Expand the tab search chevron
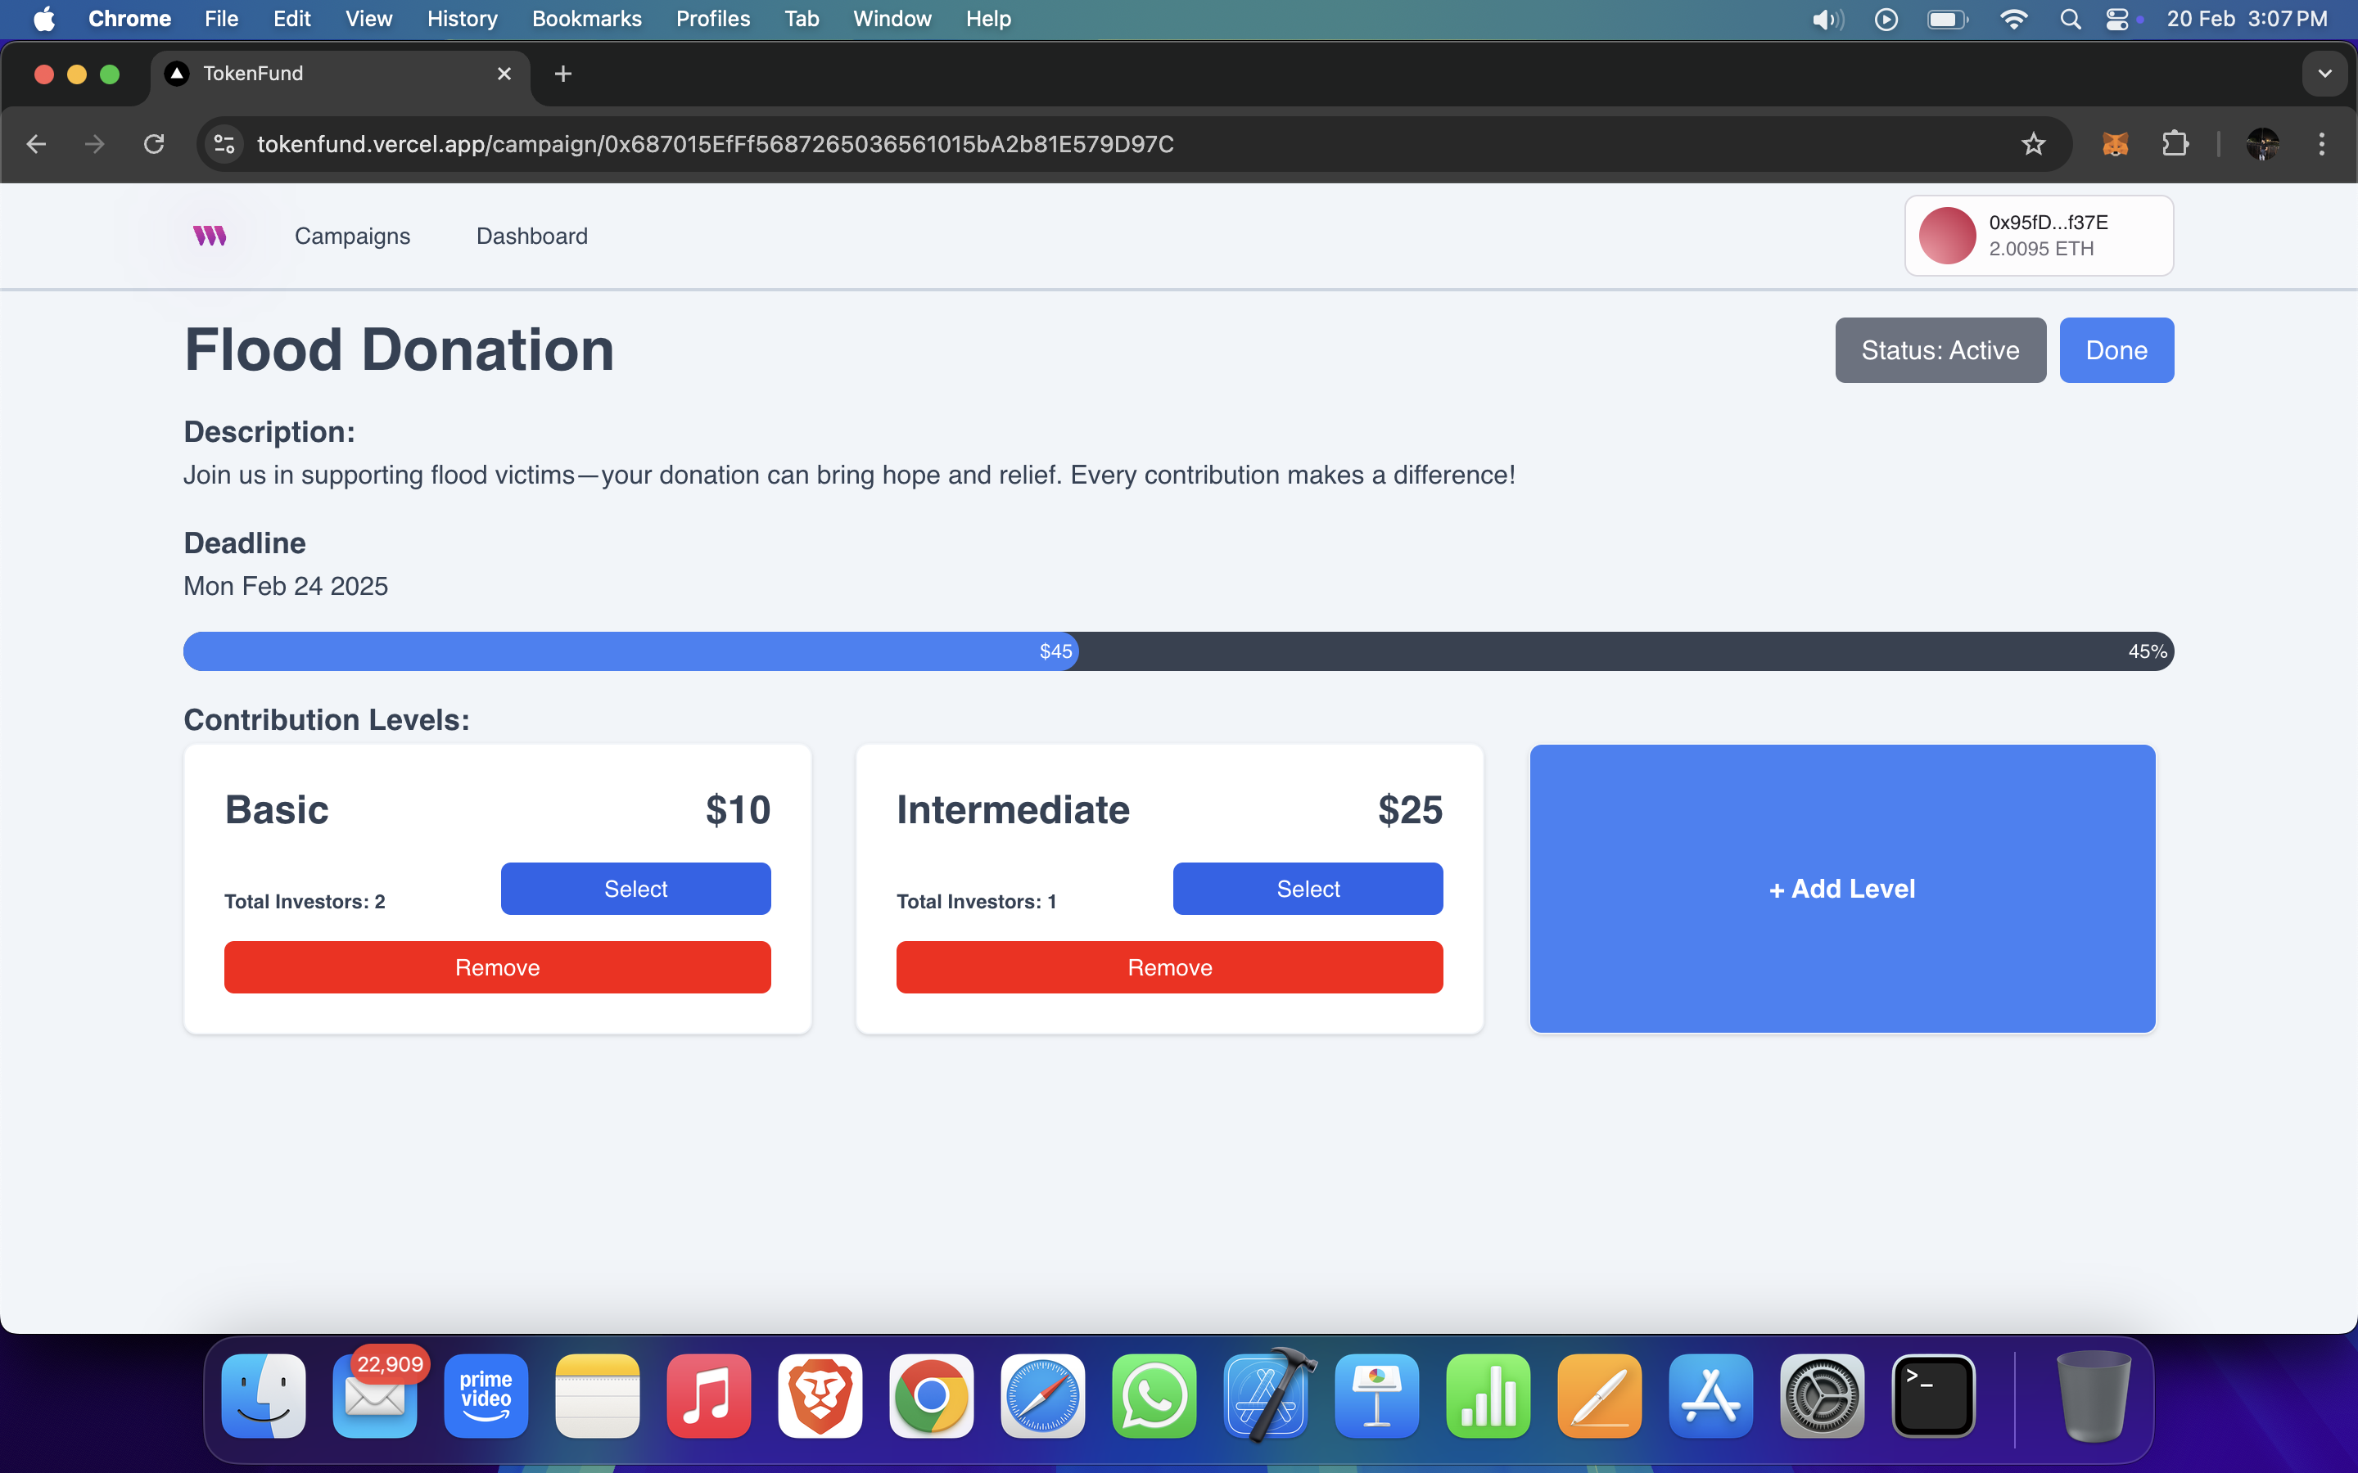Screen dimensions: 2358x1473 click(x=2324, y=74)
